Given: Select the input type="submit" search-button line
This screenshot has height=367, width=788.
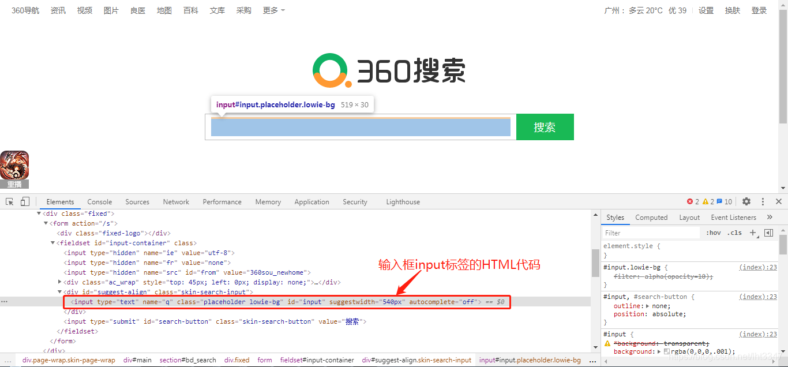Looking at the screenshot, I should tap(215, 321).
